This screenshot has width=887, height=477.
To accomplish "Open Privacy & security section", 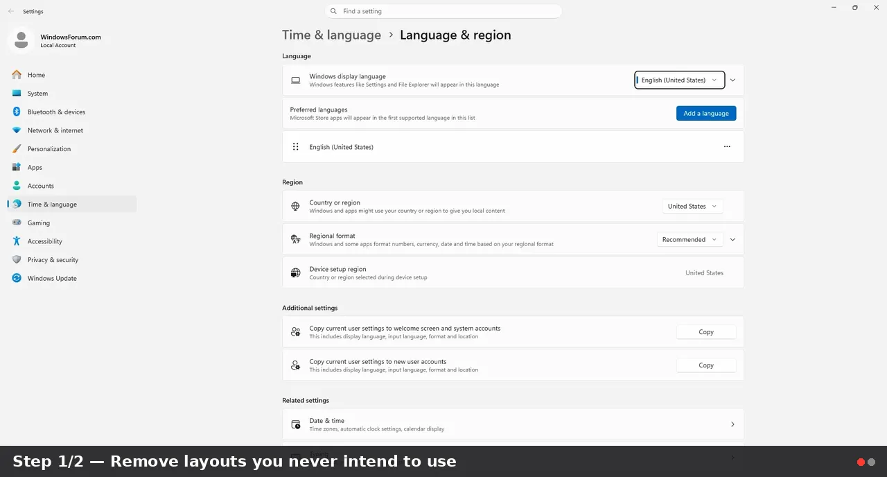I will pyautogui.click(x=72, y=260).
